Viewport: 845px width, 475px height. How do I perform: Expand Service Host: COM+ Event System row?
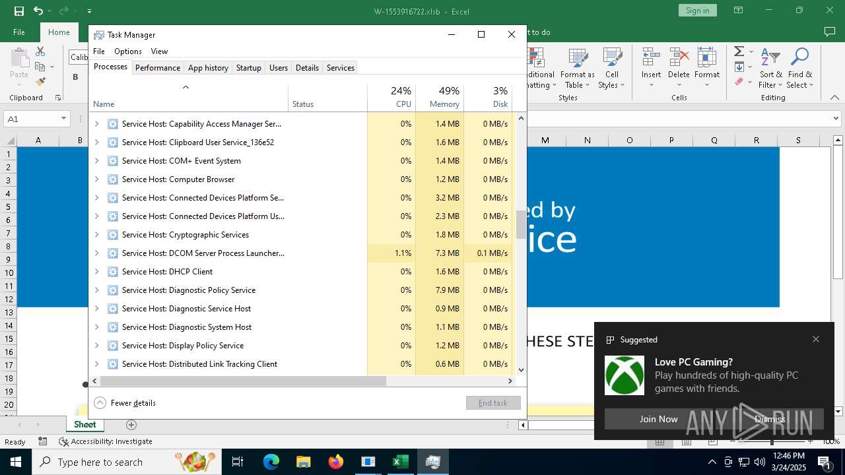96,161
